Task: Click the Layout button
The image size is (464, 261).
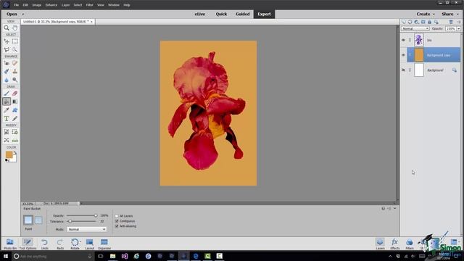Action: point(89,244)
